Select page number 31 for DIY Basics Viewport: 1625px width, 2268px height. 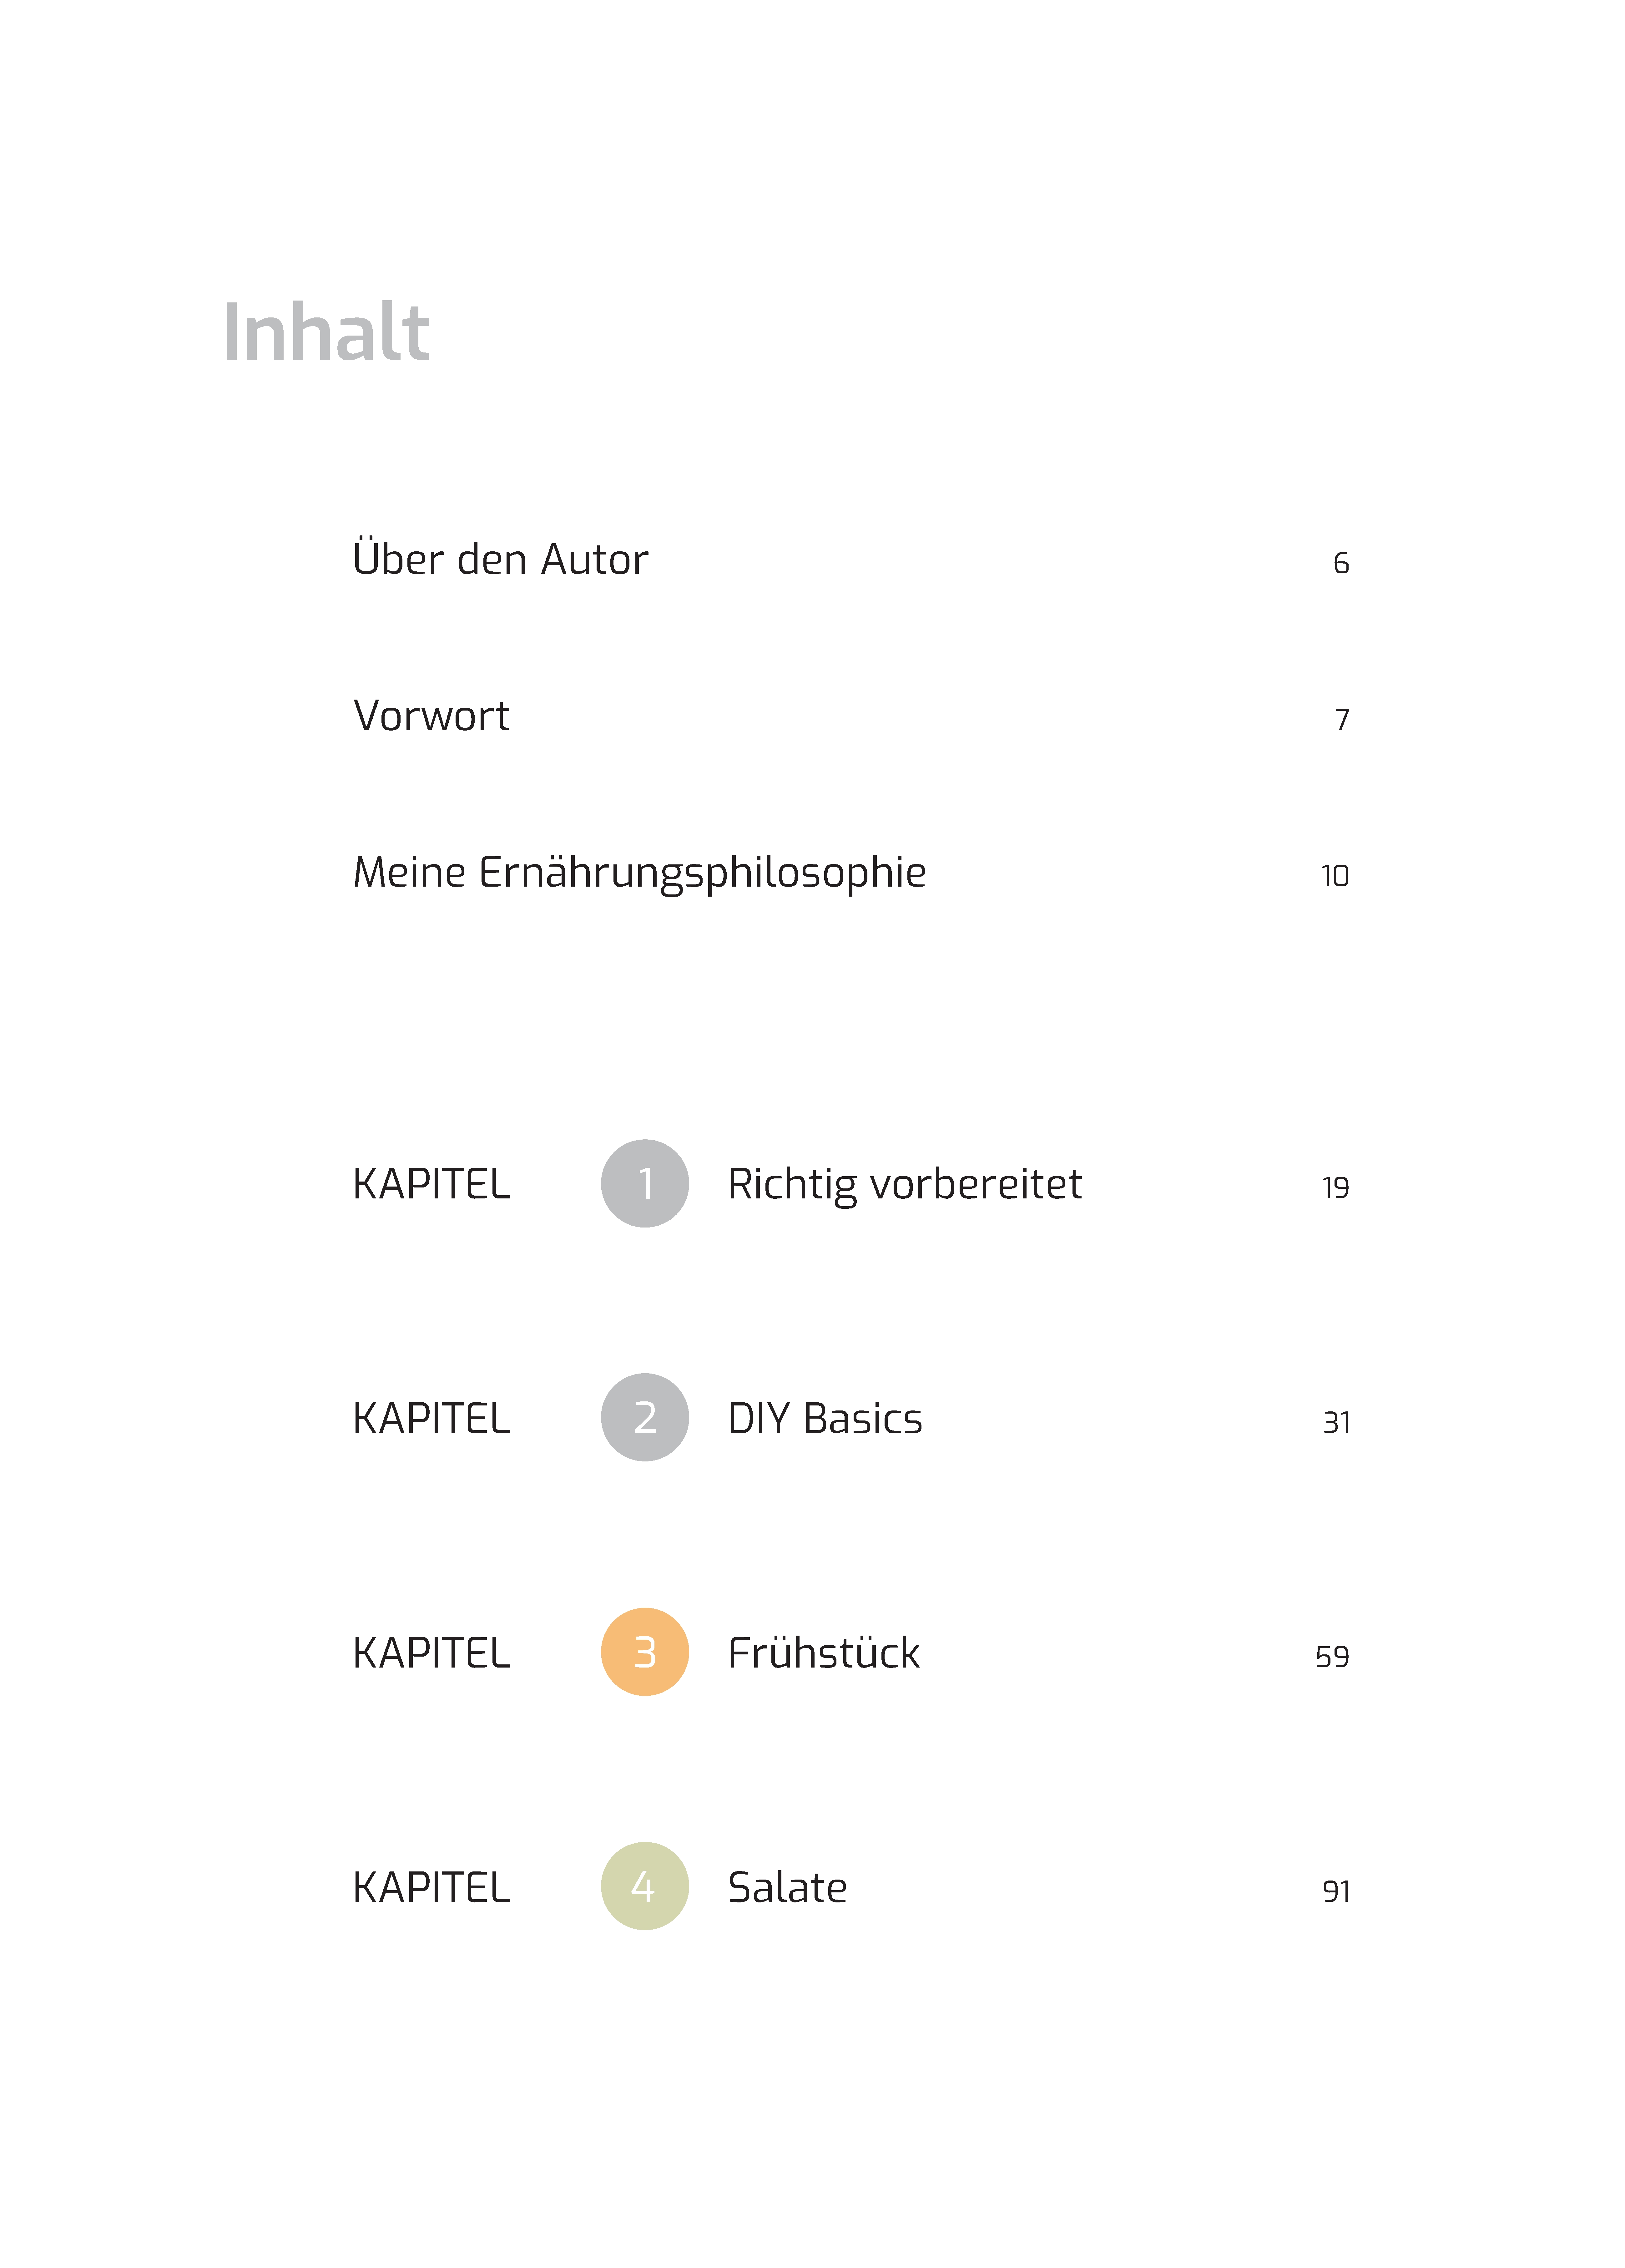pyautogui.click(x=1336, y=1422)
